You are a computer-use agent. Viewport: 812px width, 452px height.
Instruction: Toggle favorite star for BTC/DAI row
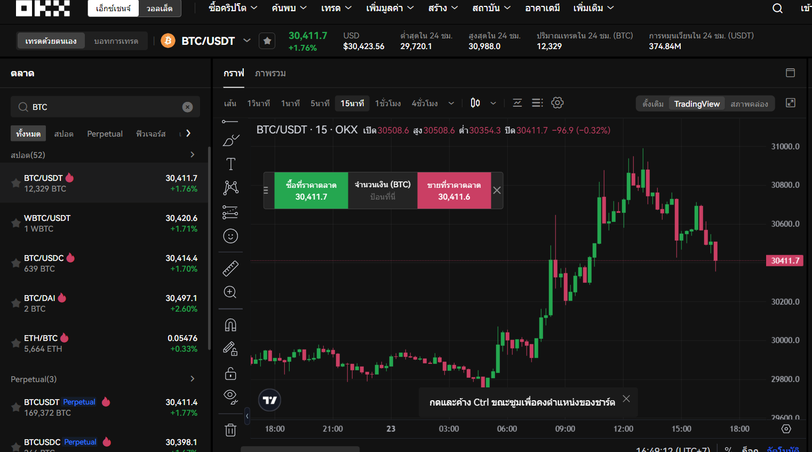click(x=16, y=303)
